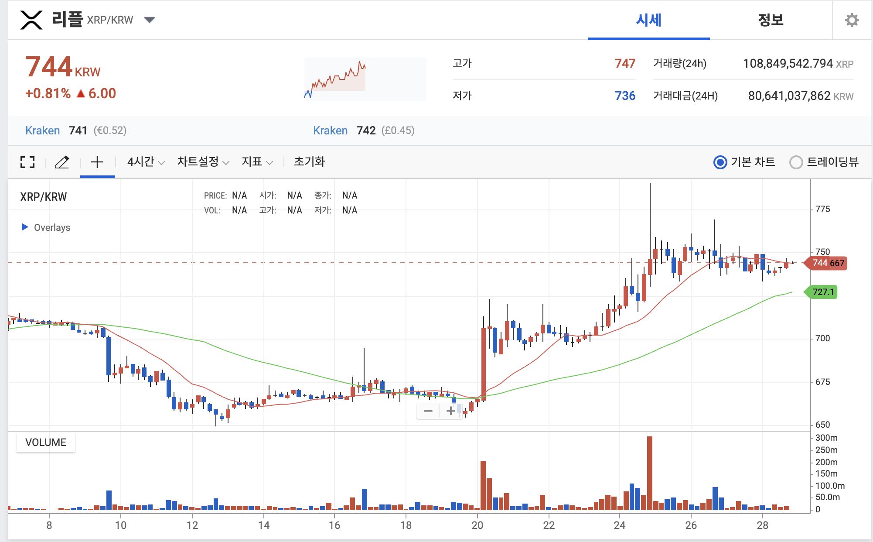The image size is (873, 542).
Task: Click the mini price sparkline thumbnail
Action: [x=365, y=79]
